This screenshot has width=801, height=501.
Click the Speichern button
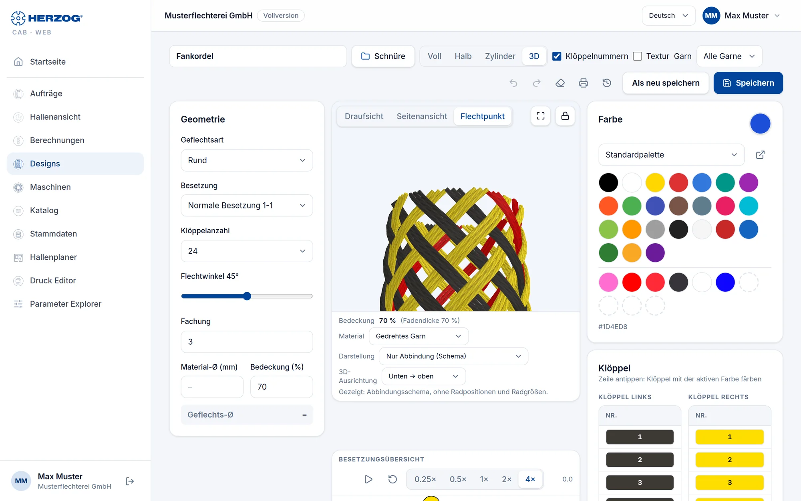(748, 83)
